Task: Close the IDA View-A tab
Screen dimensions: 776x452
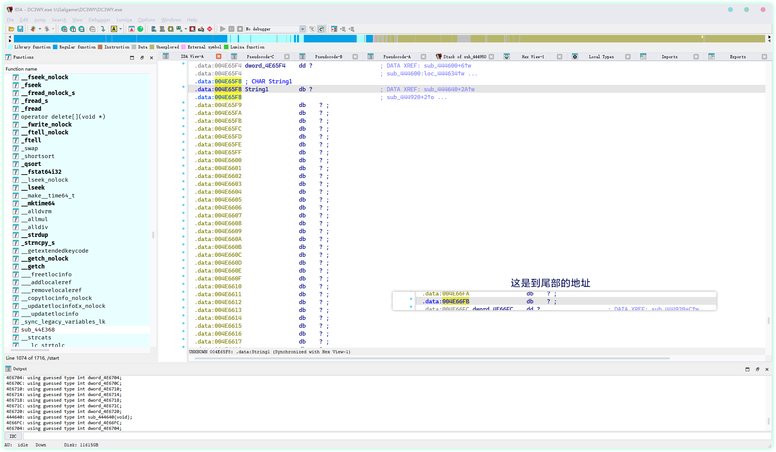Action: (219, 57)
